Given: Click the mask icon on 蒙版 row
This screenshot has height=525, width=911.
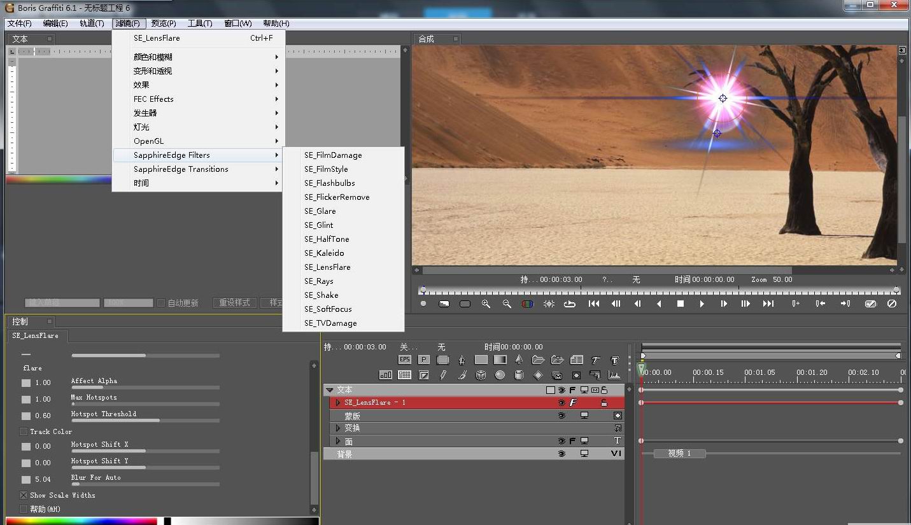Looking at the screenshot, I should (618, 416).
